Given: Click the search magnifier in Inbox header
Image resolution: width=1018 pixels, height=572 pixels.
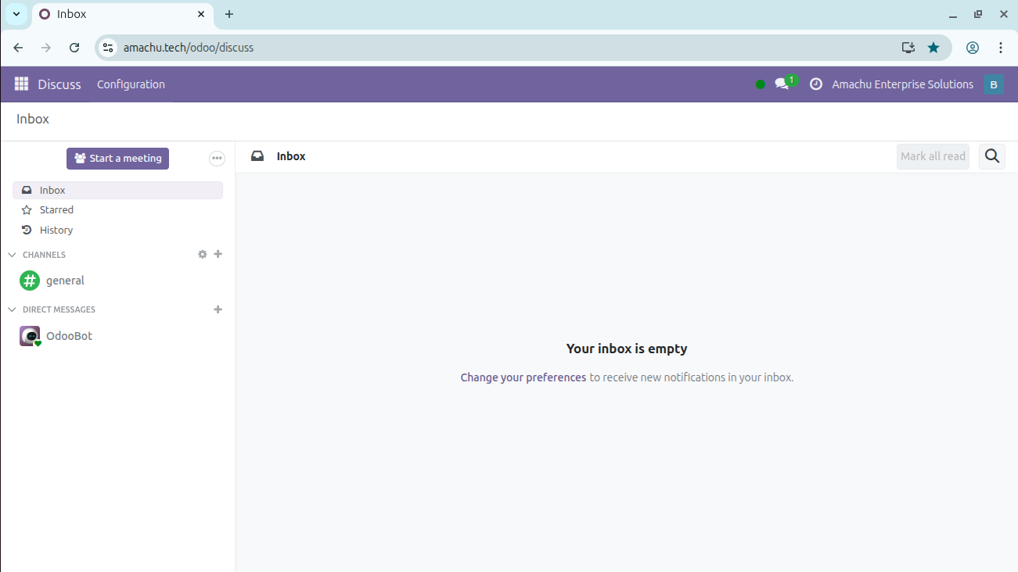Looking at the screenshot, I should pyautogui.click(x=991, y=156).
